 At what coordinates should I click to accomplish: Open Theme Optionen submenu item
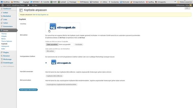[7, 41]
